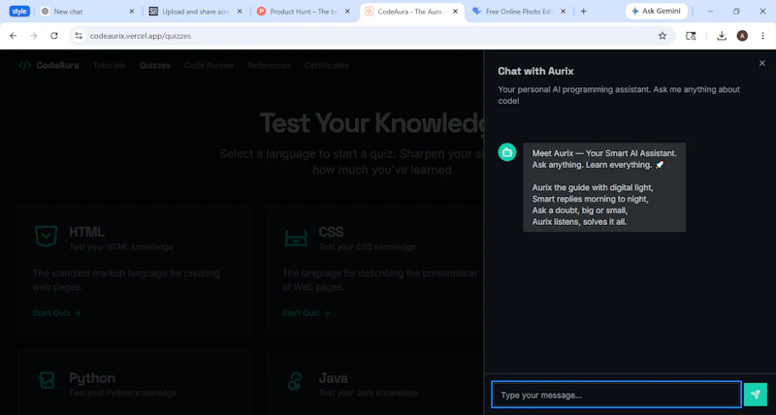Close the New chat tab
Screen dimensions: 776x415
[132, 12]
